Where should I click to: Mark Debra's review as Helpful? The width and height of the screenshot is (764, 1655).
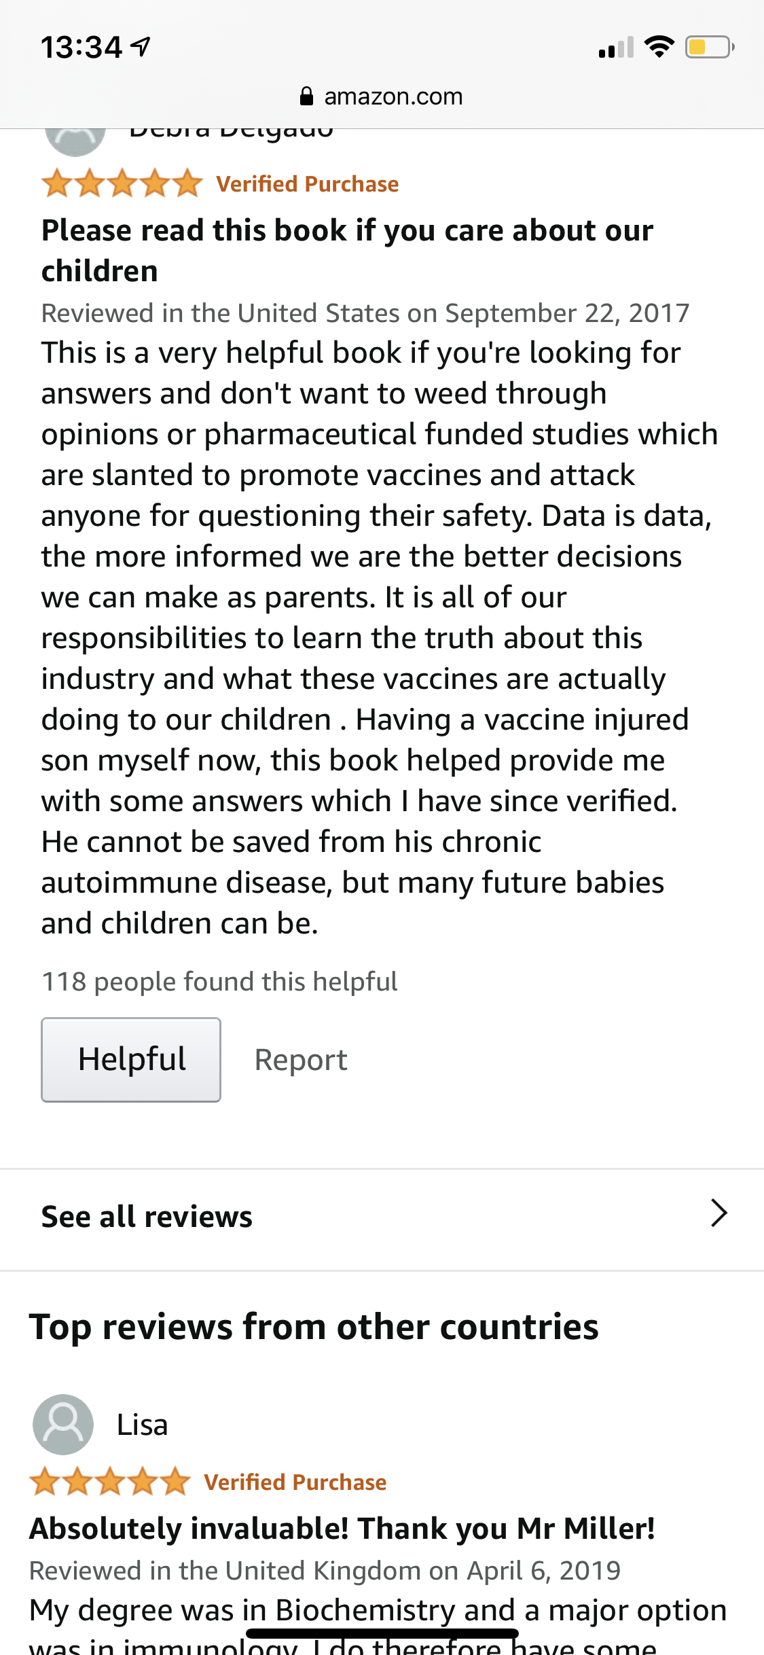[x=131, y=1059]
